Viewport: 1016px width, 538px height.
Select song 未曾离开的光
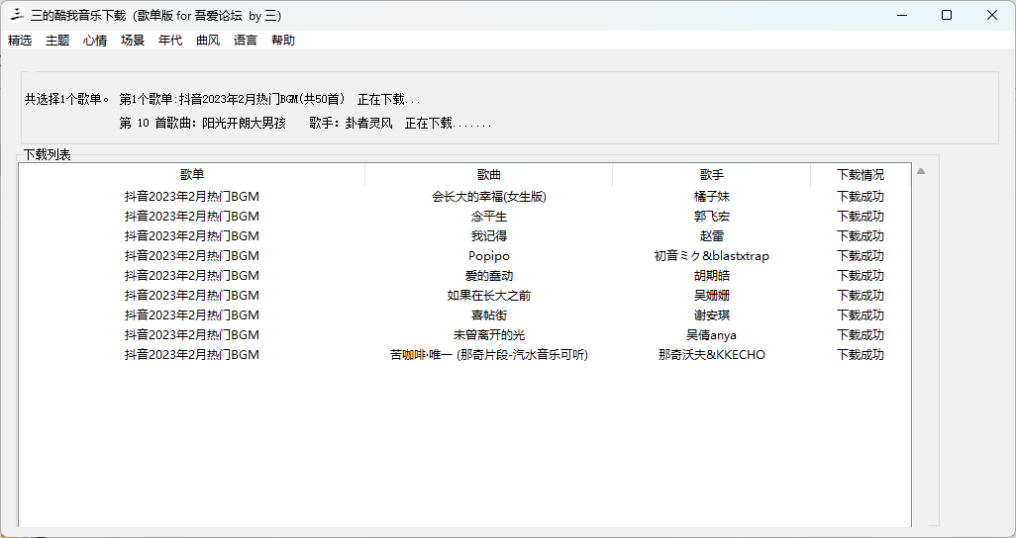coord(489,334)
